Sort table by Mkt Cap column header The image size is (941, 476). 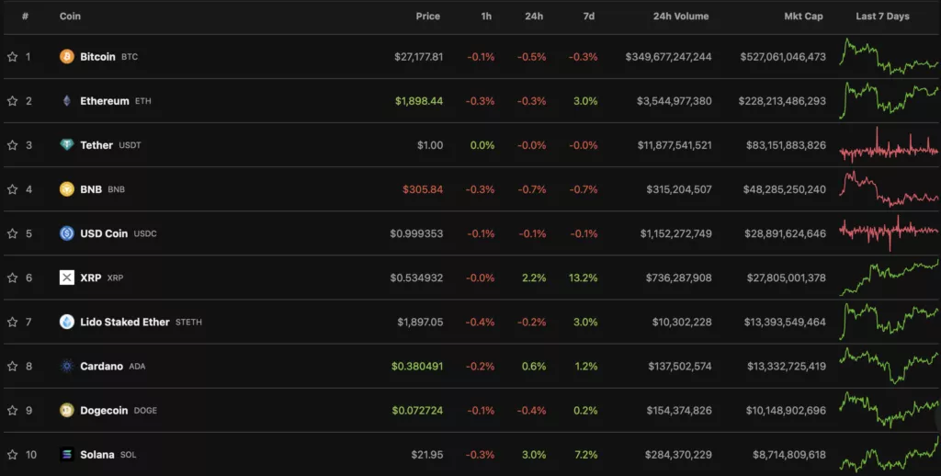point(803,17)
